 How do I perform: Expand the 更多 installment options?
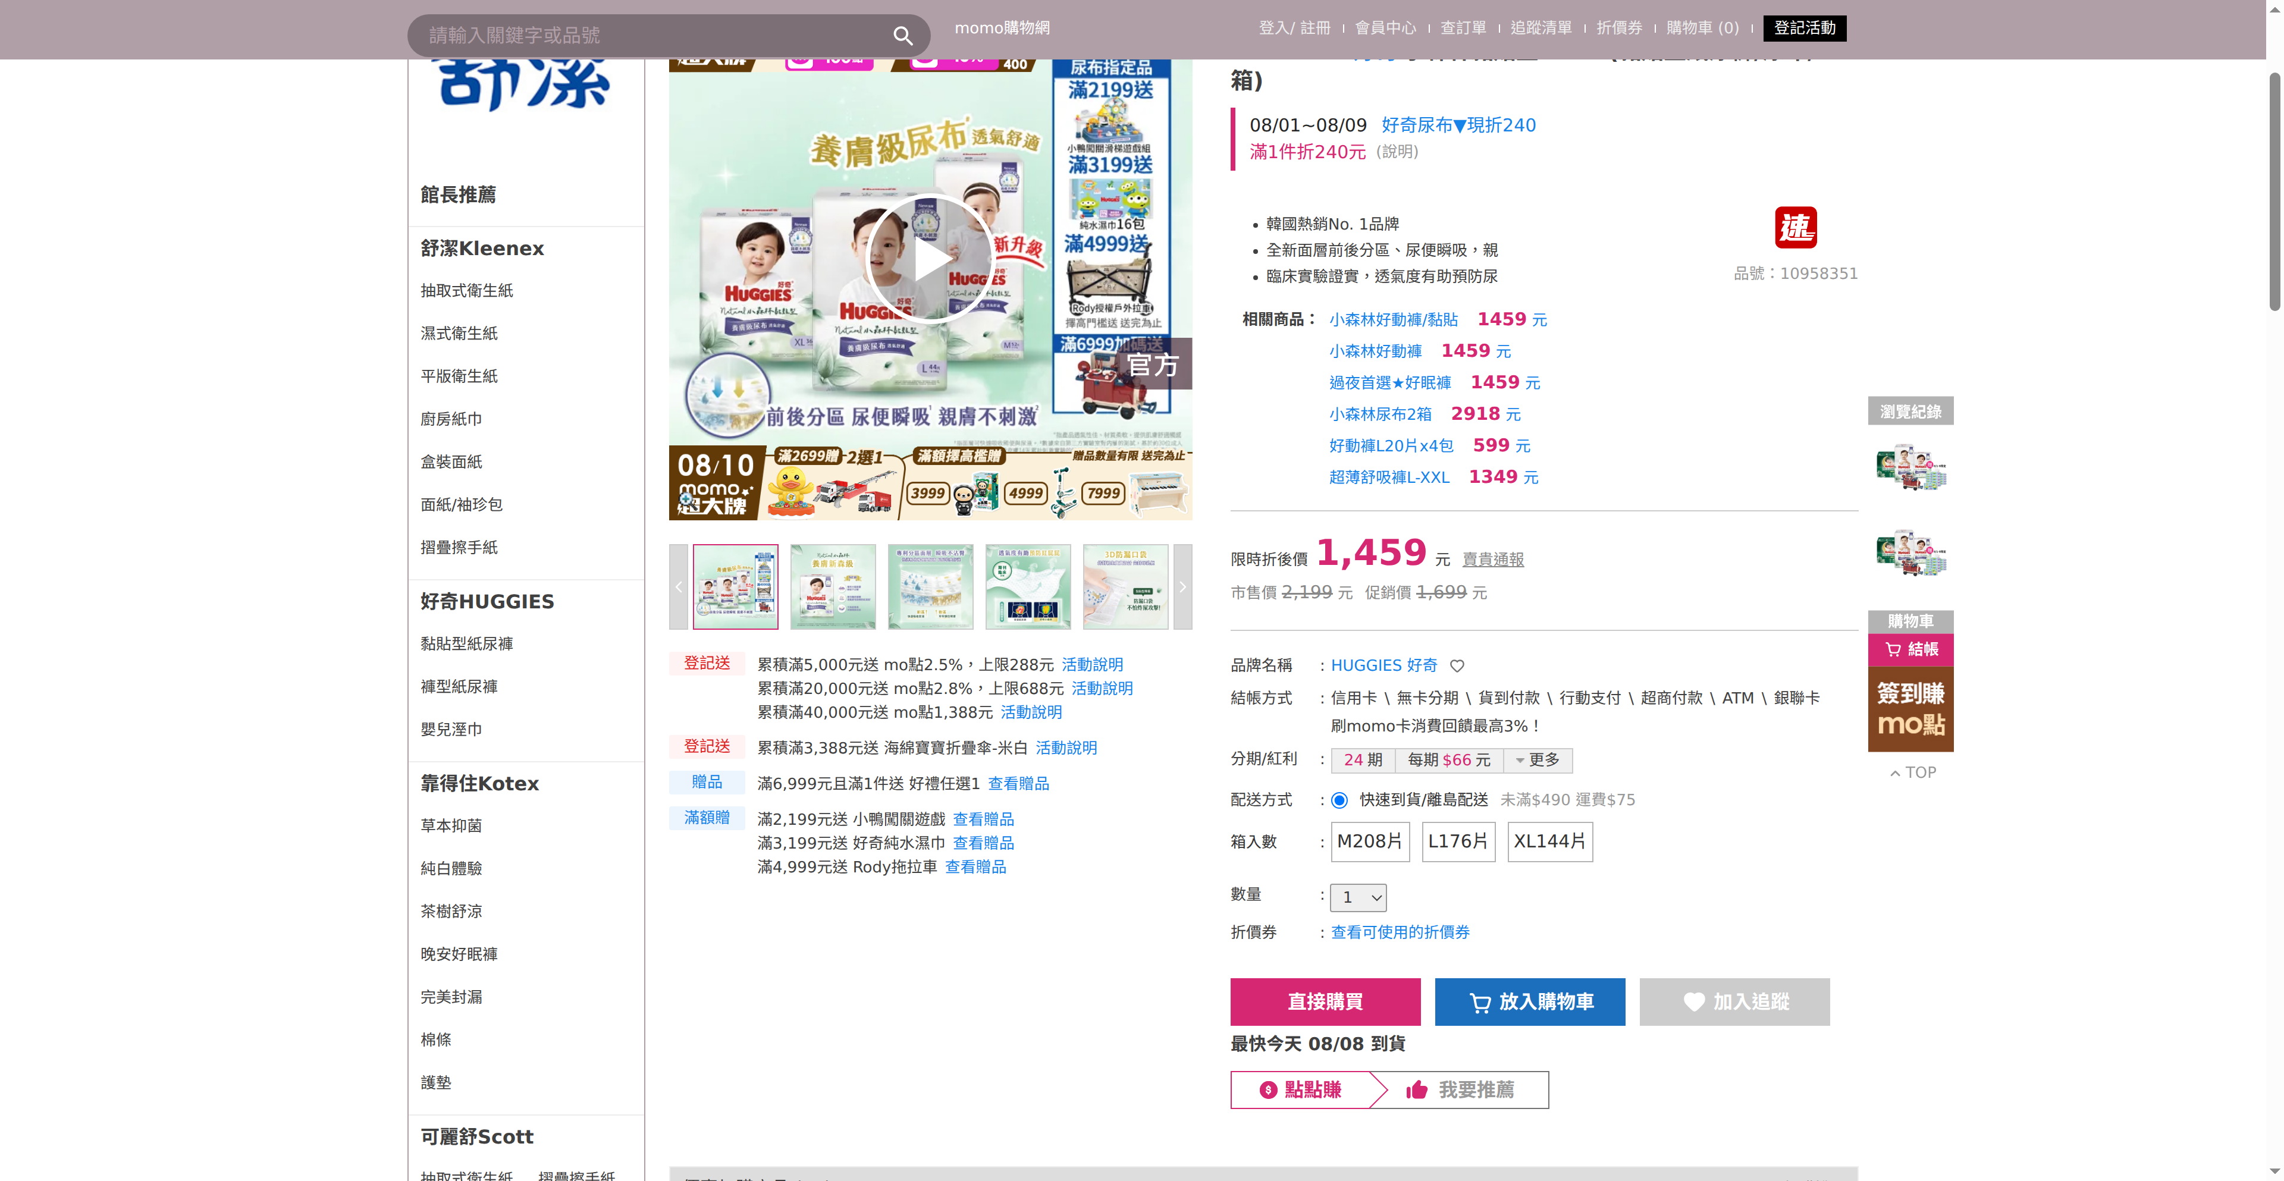tap(1538, 760)
